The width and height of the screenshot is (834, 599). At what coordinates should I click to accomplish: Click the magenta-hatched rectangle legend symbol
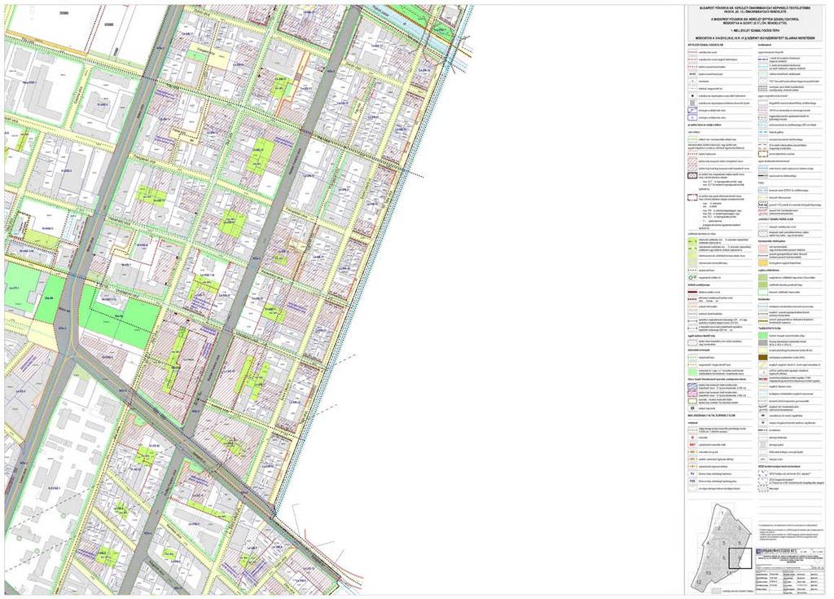[x=692, y=392]
